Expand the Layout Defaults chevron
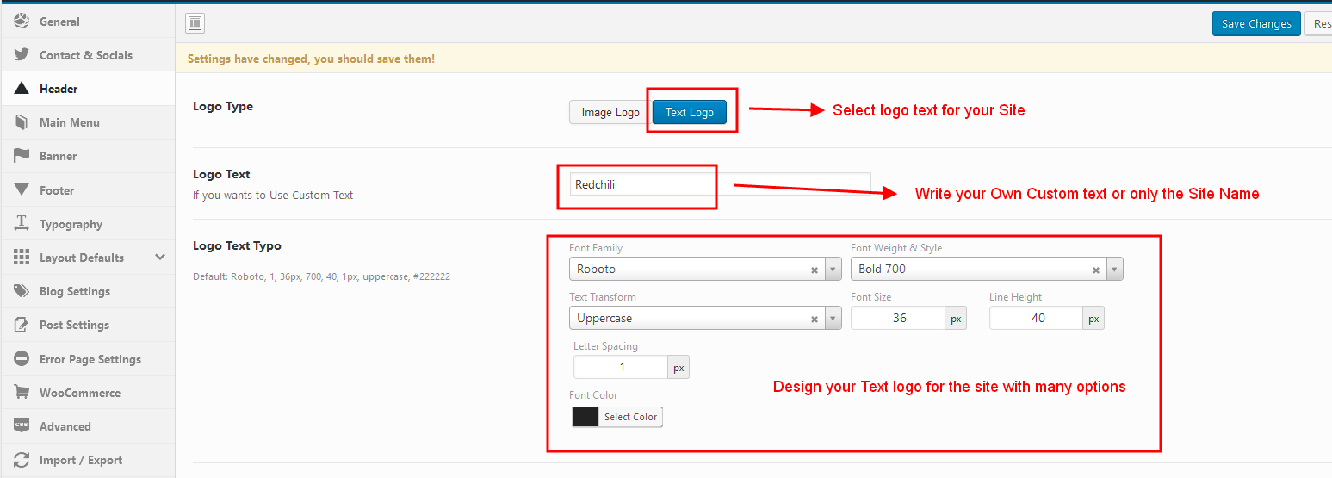 click(160, 258)
